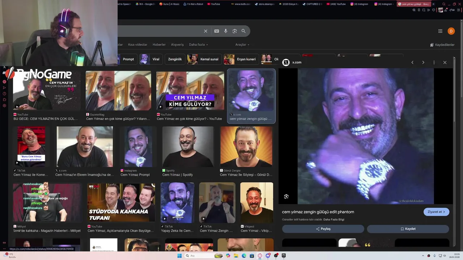This screenshot has height=260, width=463.
Task: Open Opera GX sidebar settings gear
Action: (4, 105)
